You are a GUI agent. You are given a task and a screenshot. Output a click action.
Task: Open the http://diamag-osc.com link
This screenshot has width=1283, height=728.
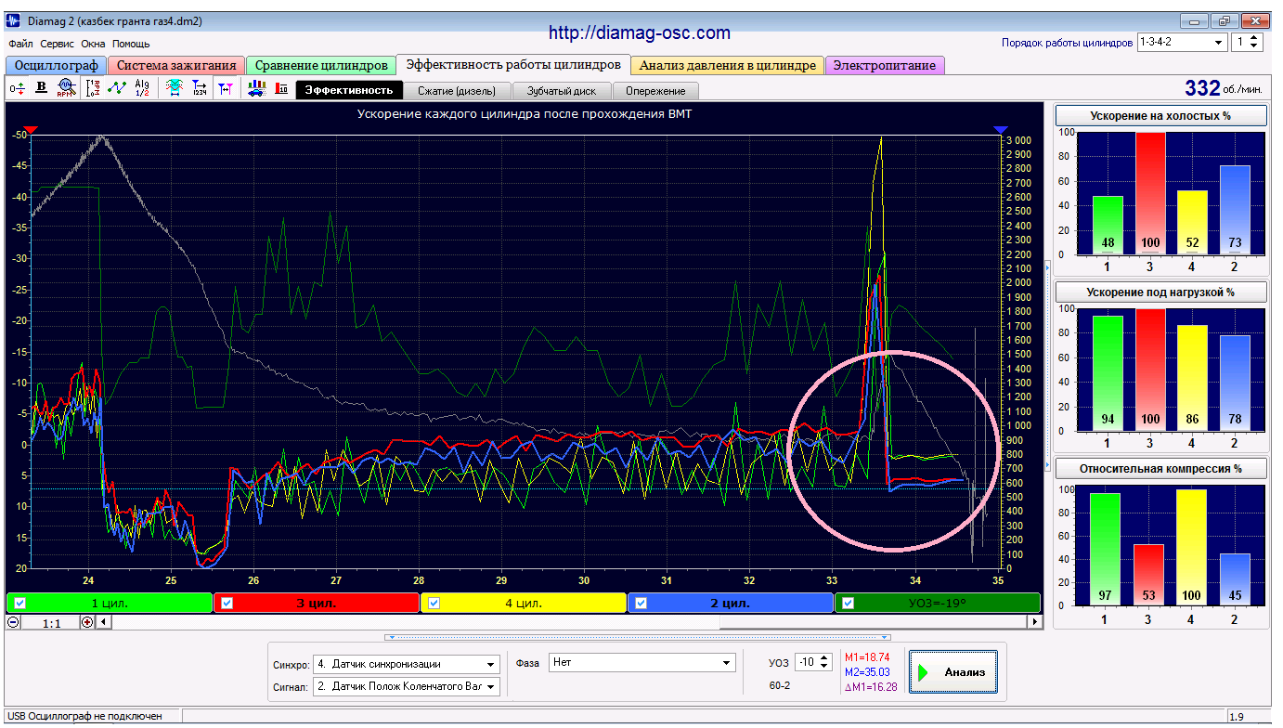[640, 33]
